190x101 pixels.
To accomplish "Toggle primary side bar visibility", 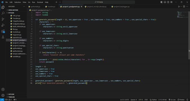I will [162, 2].
